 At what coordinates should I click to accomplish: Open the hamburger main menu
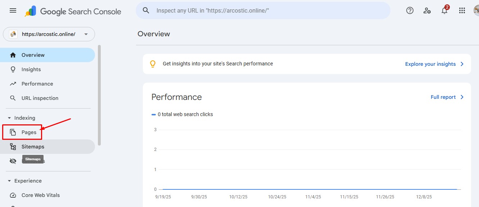pyautogui.click(x=13, y=10)
